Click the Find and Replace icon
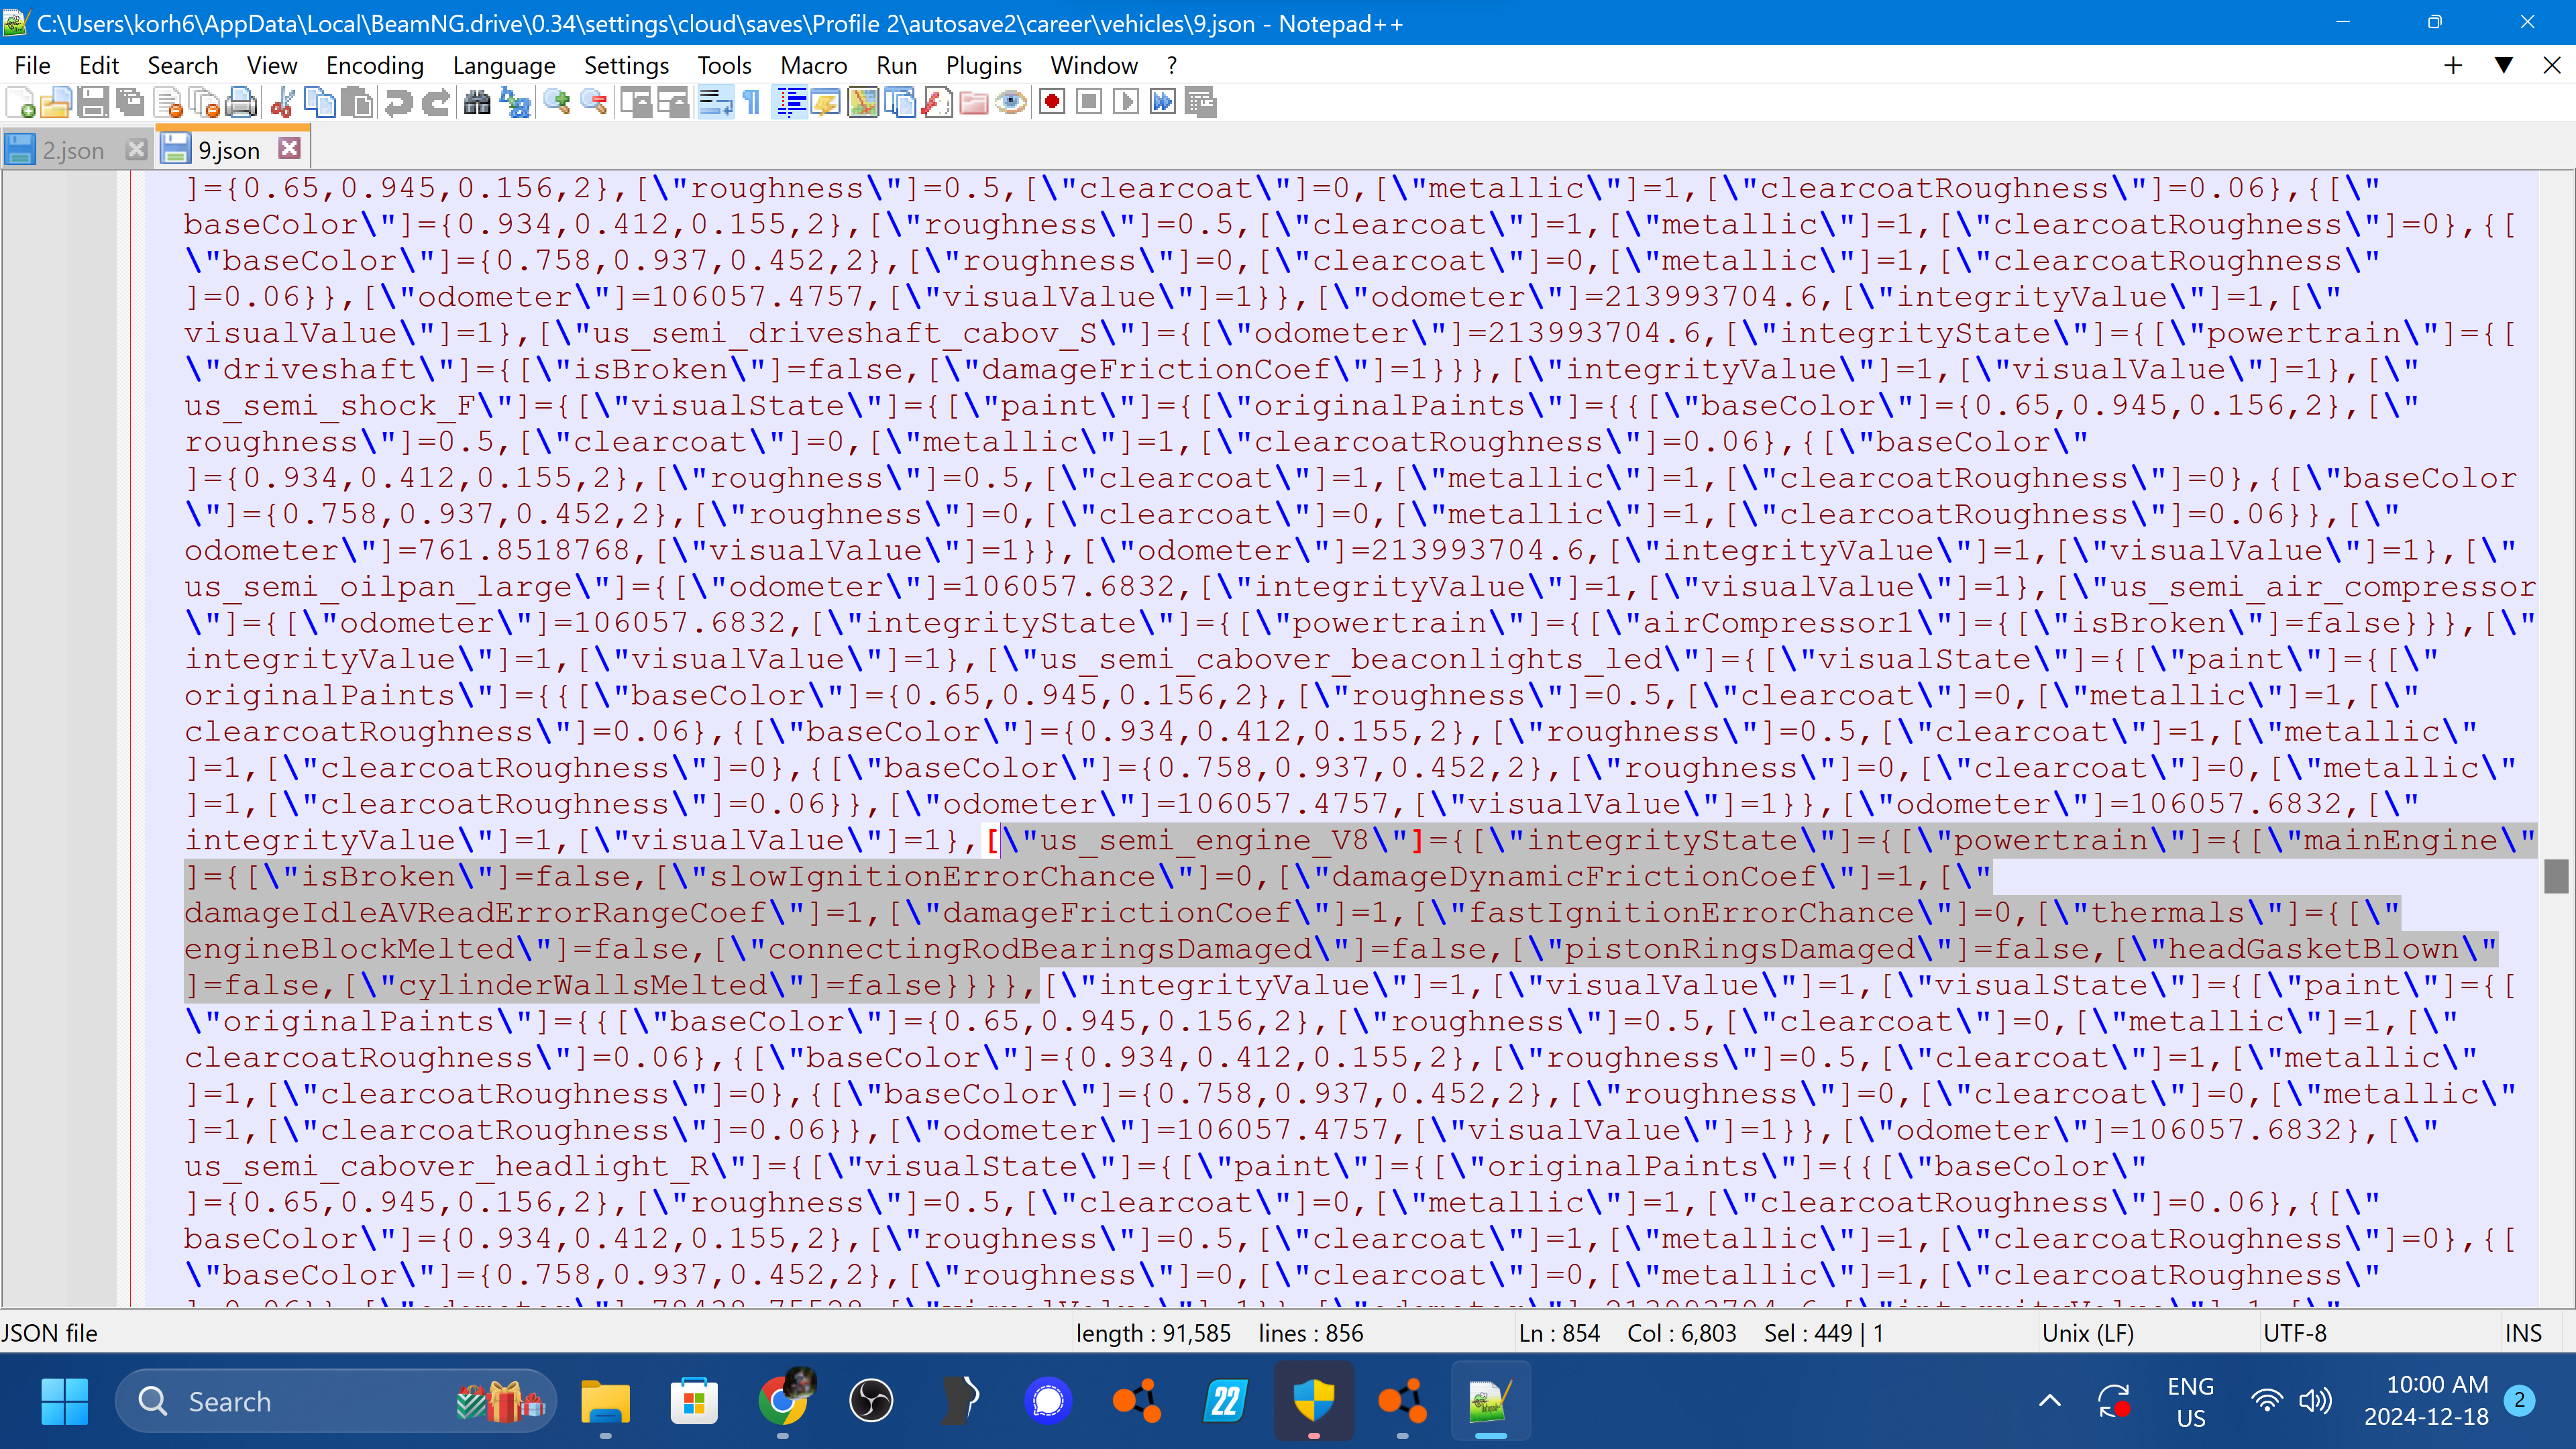The height and width of the screenshot is (1449, 2576). 515,102
